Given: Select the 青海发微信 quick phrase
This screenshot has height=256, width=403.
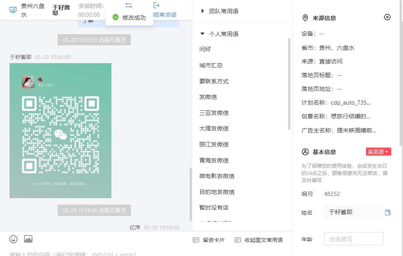Looking at the screenshot, I should [214, 160].
